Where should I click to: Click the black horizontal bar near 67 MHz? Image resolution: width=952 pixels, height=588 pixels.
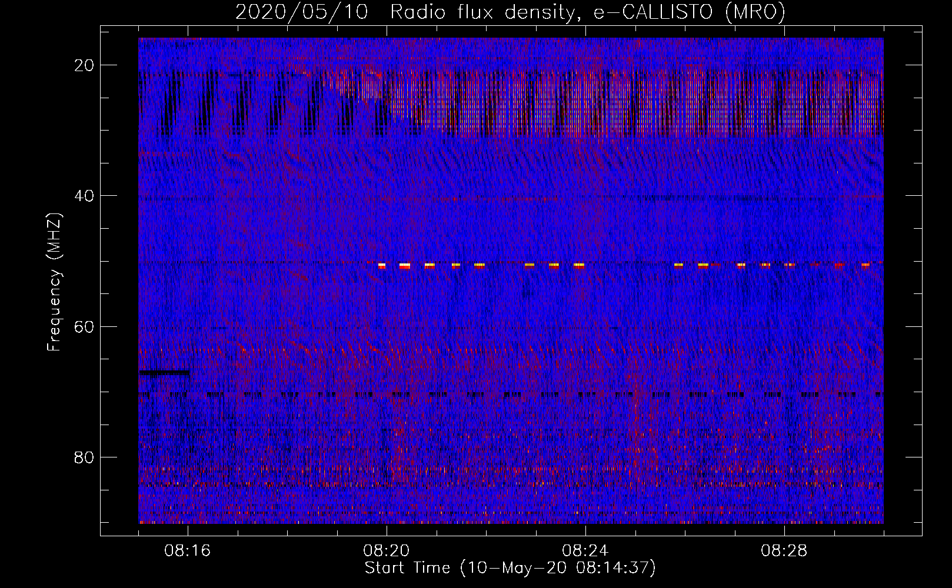(x=164, y=372)
